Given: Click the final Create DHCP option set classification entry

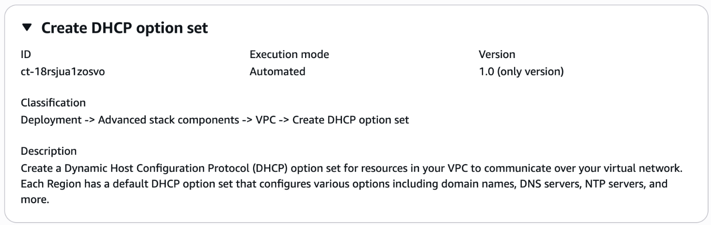Looking at the screenshot, I should [x=351, y=120].
